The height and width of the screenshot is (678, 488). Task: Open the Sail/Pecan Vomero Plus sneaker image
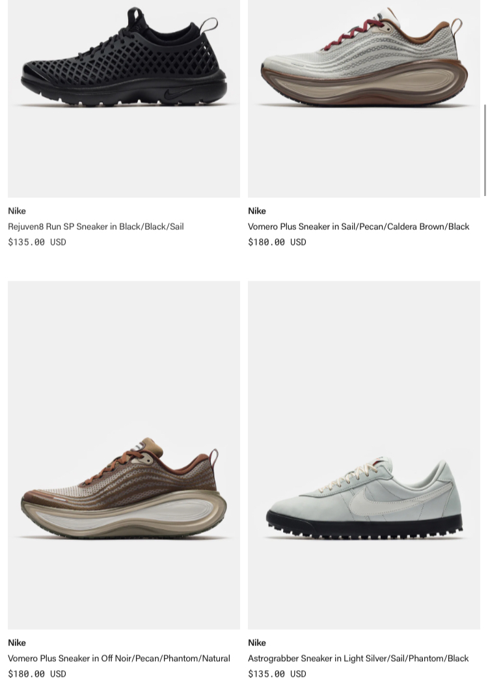(364, 98)
